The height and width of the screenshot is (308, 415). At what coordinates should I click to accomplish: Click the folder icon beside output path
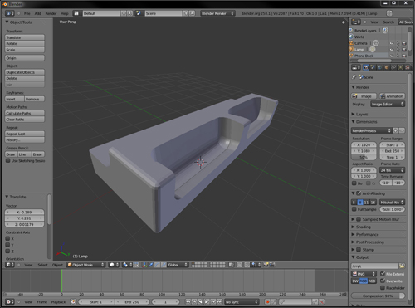click(402, 266)
